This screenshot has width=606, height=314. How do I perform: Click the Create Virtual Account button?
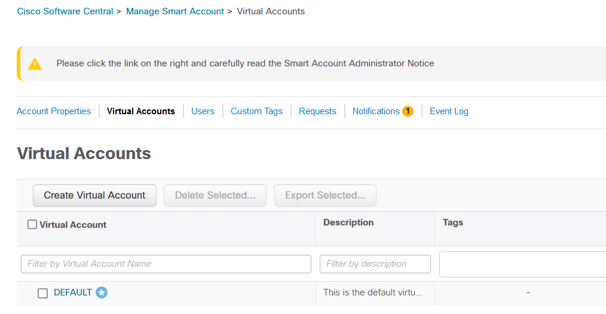[x=94, y=196]
